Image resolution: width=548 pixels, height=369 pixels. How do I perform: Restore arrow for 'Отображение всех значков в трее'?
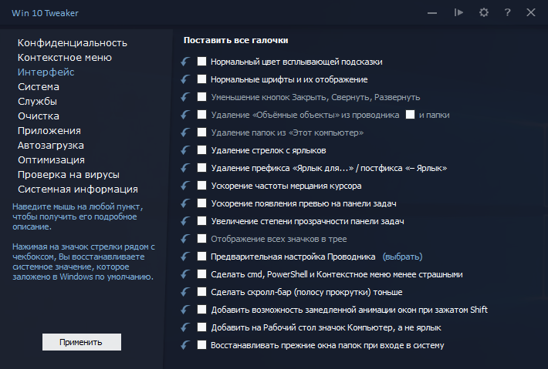tap(185, 239)
